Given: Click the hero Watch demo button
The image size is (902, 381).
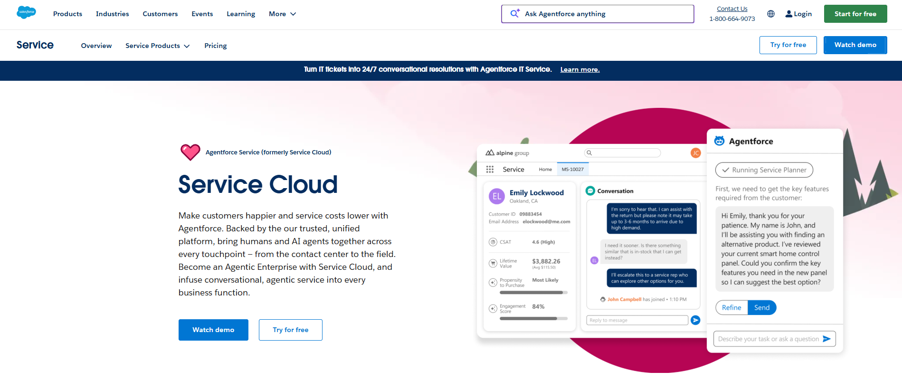Looking at the screenshot, I should [213, 330].
